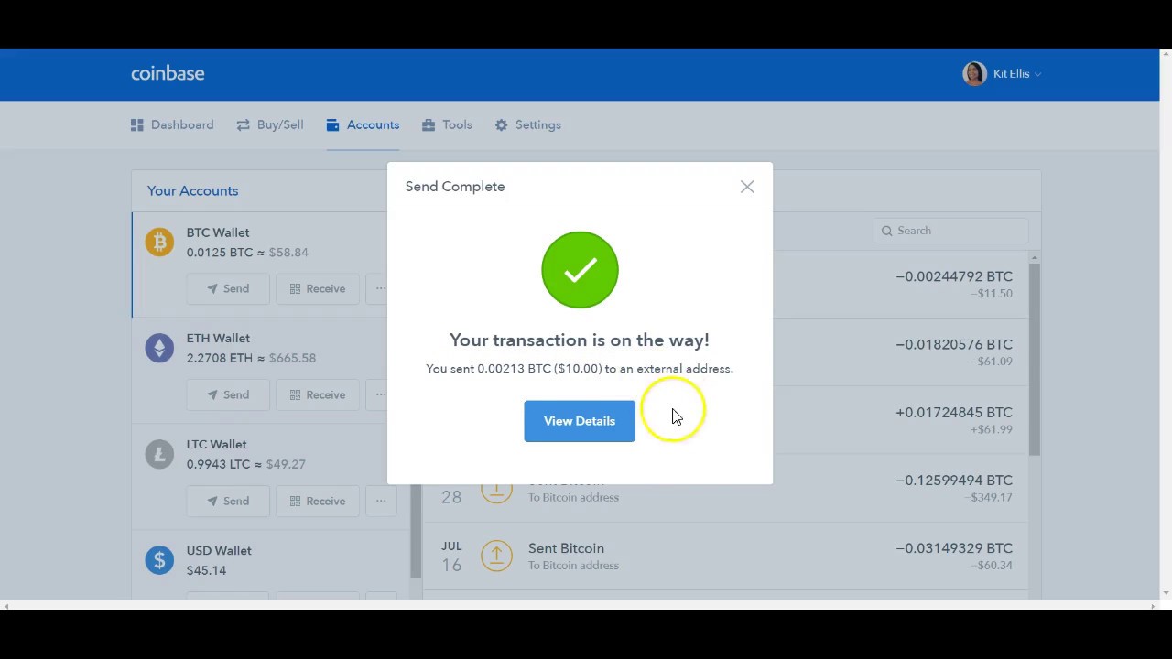This screenshot has height=659, width=1172.
Task: Go to the Dashboard tab
Action: pos(172,124)
